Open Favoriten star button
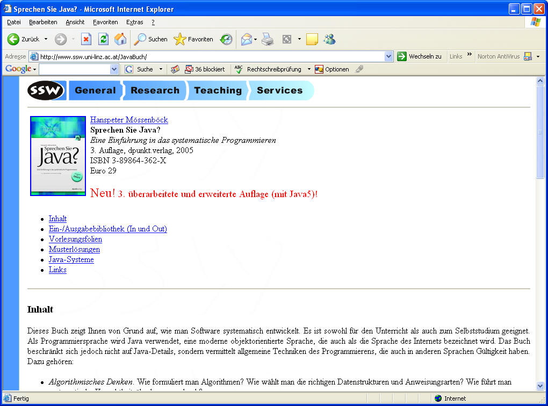Viewport: 548px width, 406px height. 193,39
